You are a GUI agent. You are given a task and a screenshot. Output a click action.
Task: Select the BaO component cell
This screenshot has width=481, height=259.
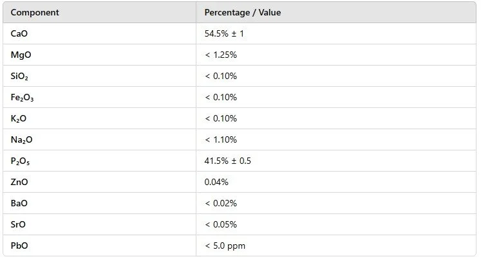pos(20,204)
